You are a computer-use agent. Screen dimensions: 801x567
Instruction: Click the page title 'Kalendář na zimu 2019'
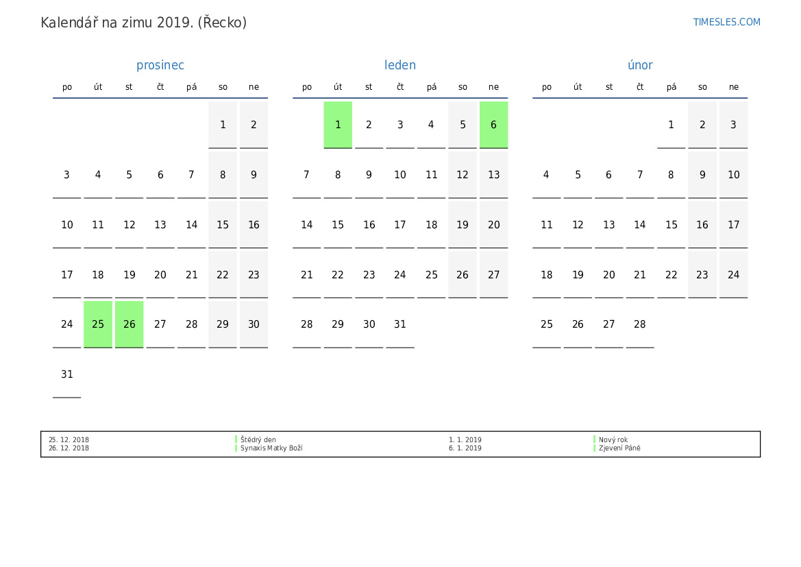143,23
